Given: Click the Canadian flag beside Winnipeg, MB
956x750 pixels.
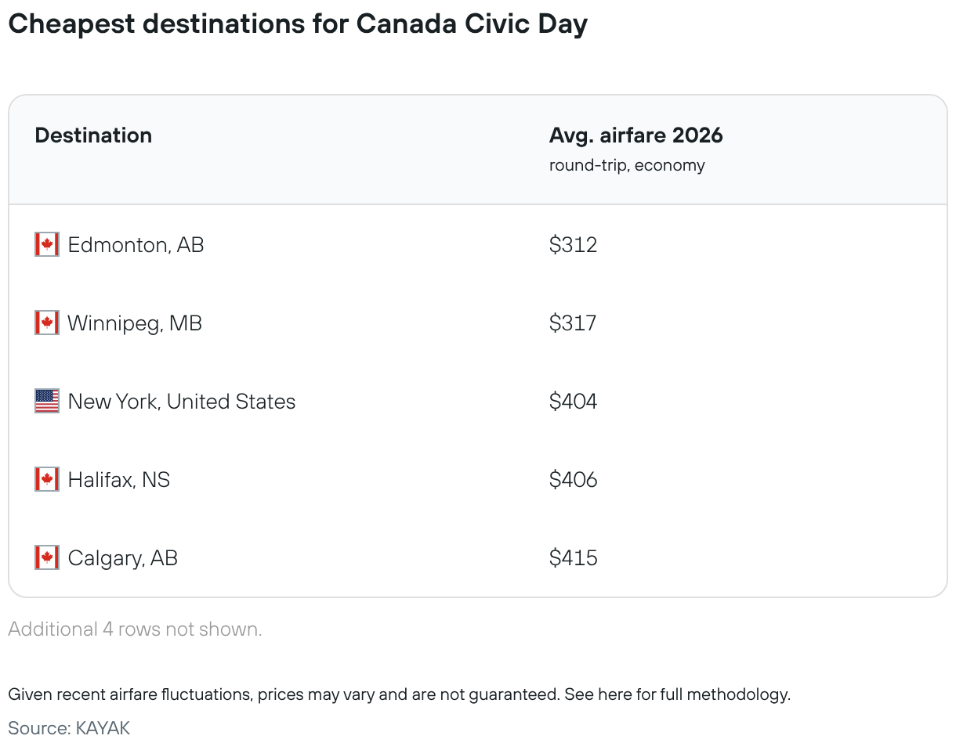Looking at the screenshot, I should pos(47,323).
